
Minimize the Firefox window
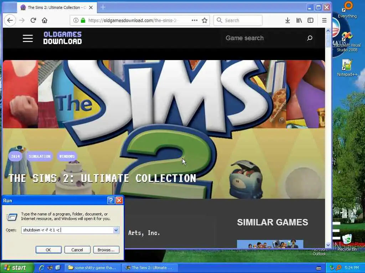click(x=310, y=7)
